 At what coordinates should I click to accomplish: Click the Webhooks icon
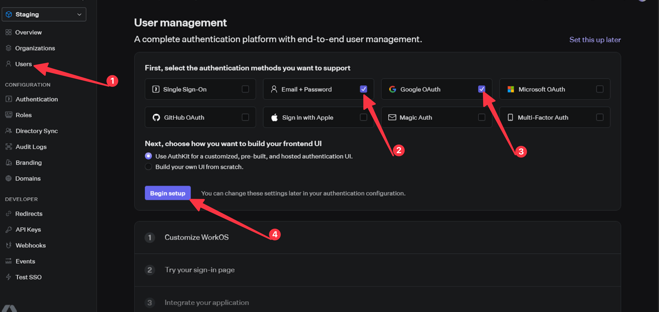tap(9, 245)
